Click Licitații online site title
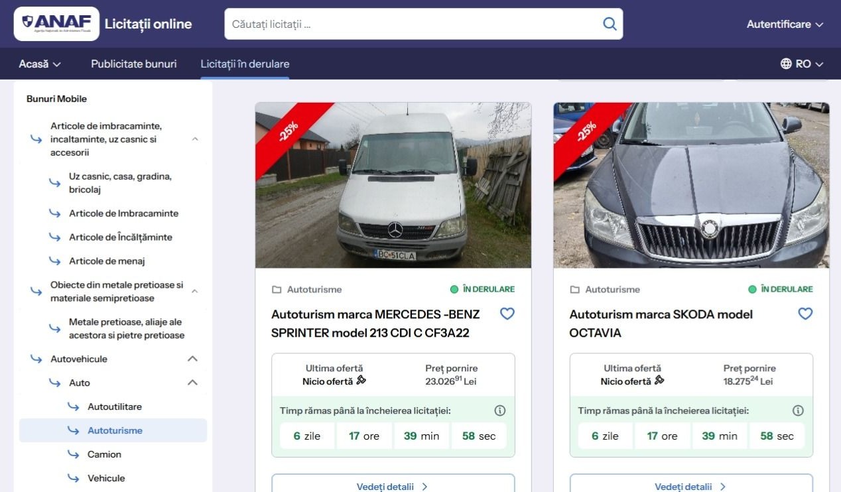The width and height of the screenshot is (841, 492). (x=148, y=24)
